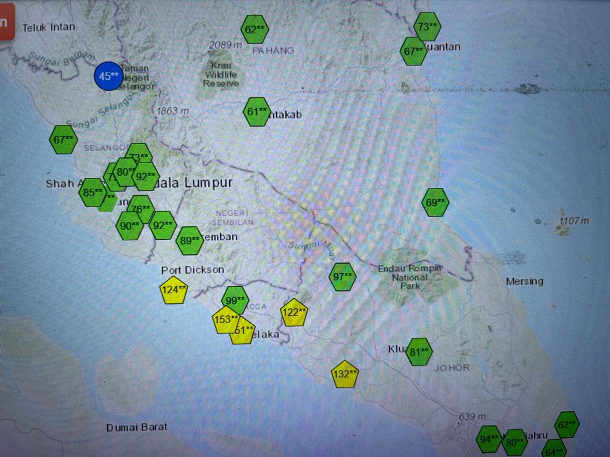
Task: Click the 1863 m elevation label
Action: click(x=173, y=111)
